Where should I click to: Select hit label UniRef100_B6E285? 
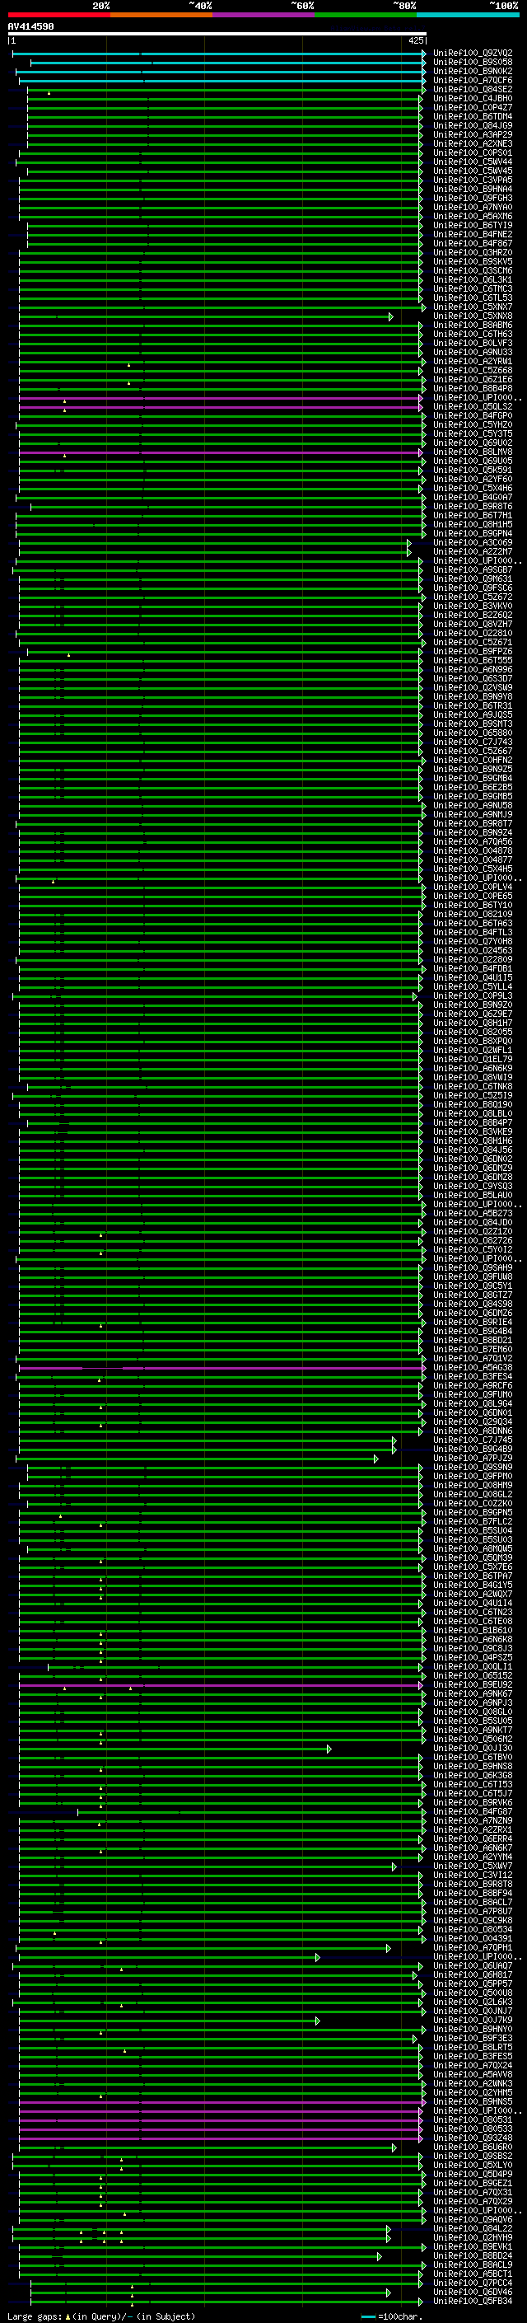473,787
